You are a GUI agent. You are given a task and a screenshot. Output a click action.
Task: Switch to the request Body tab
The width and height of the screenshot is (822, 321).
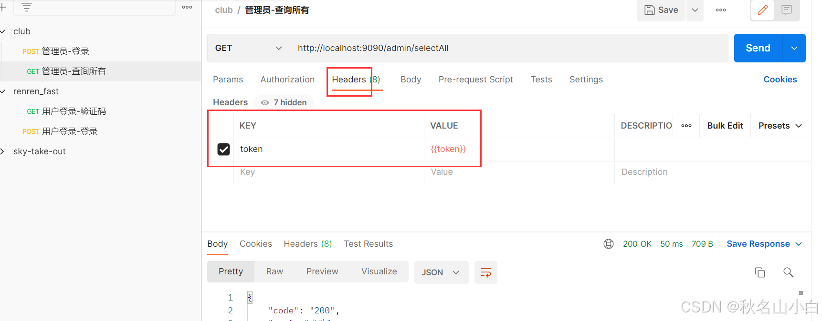pos(411,80)
